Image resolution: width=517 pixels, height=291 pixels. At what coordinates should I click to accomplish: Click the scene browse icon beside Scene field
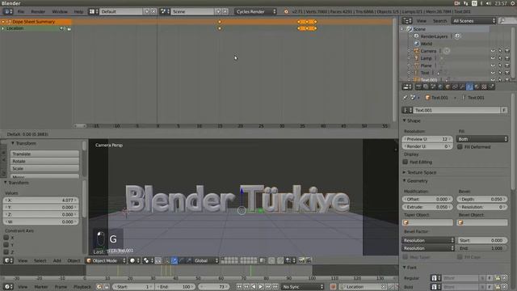pyautogui.click(x=164, y=11)
